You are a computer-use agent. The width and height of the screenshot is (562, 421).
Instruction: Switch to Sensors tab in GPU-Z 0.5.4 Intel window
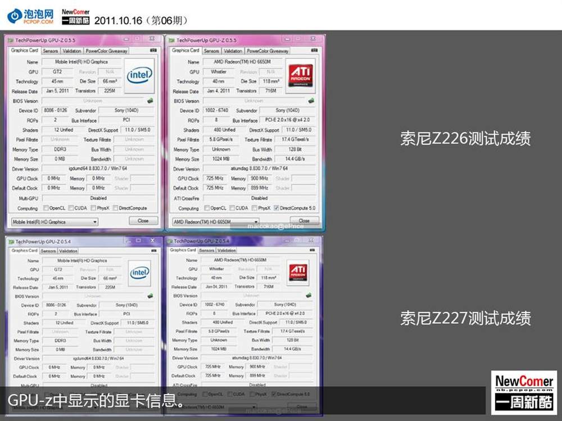click(48, 251)
